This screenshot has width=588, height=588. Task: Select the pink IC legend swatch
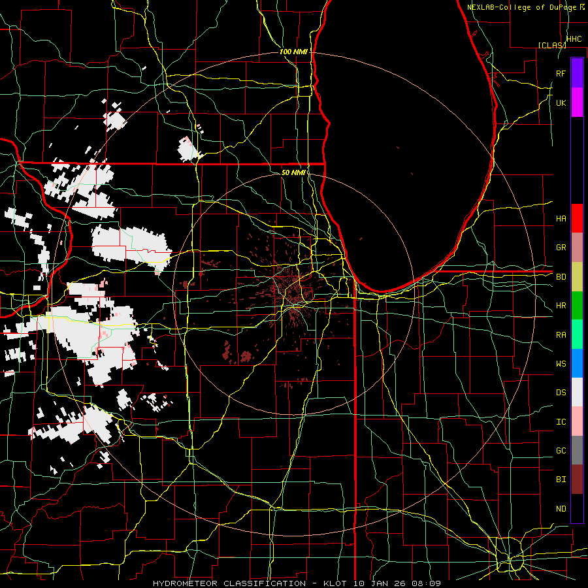(x=577, y=421)
